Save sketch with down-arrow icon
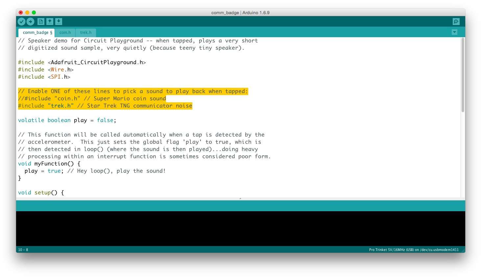481x277 pixels. pos(59,21)
